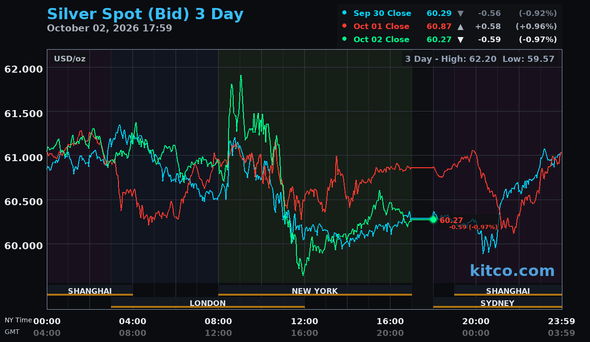The image size is (590, 342).
Task: Click the 12:00 NY time tick
Action: tap(304, 321)
